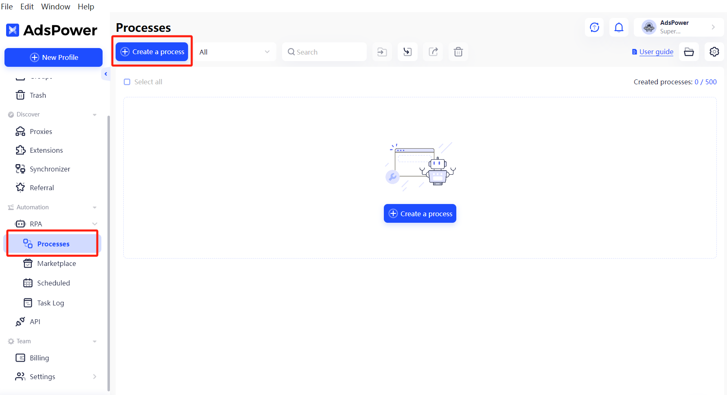Collapse the RPA section
The width and height of the screenshot is (727, 395).
94,224
